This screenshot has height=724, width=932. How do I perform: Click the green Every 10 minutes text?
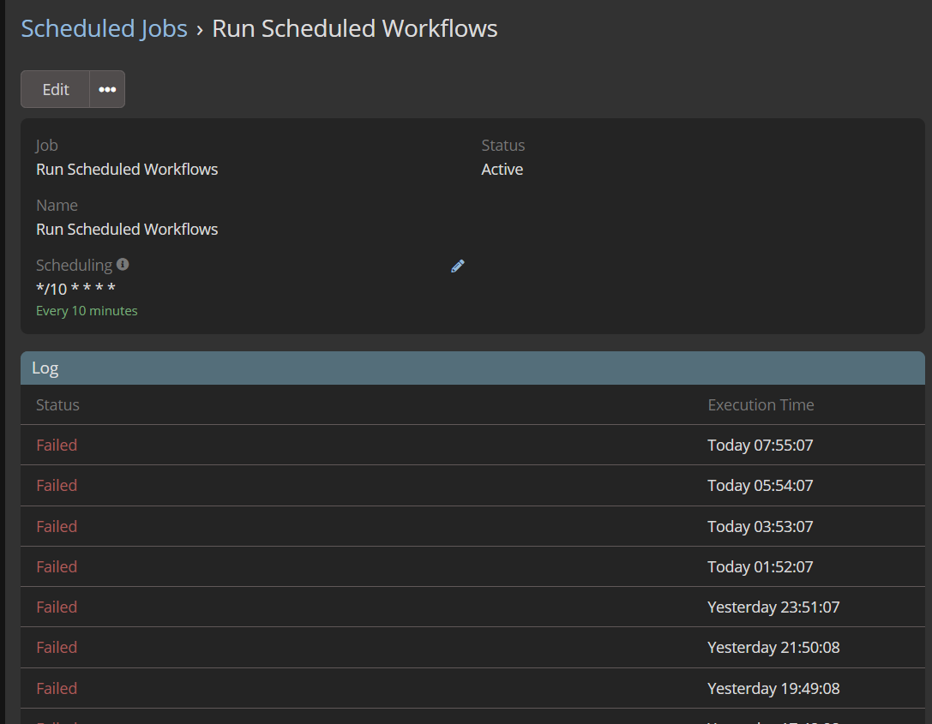coord(87,311)
